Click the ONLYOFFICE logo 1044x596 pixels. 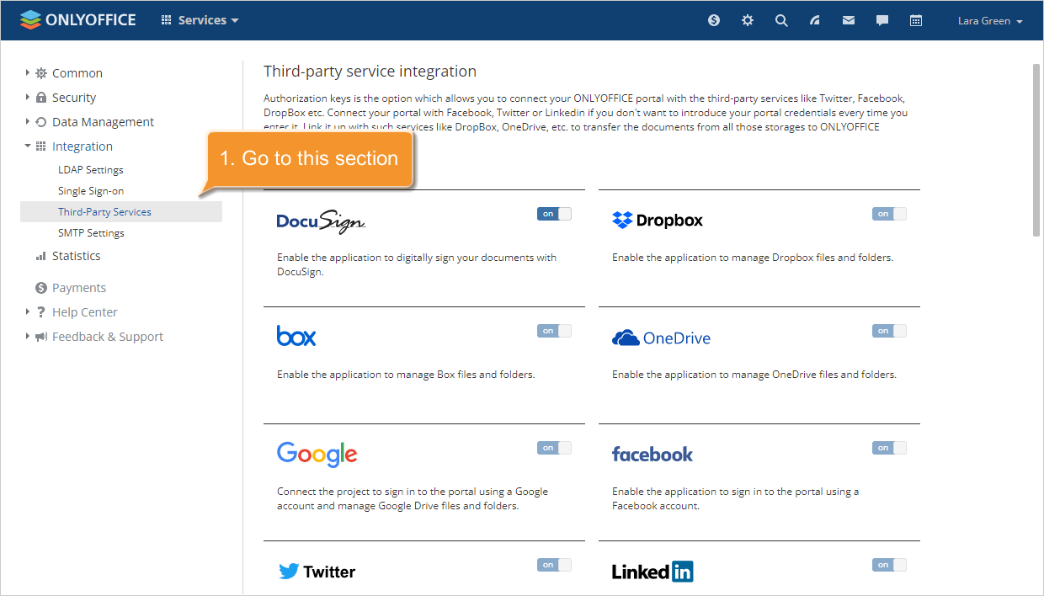point(77,19)
